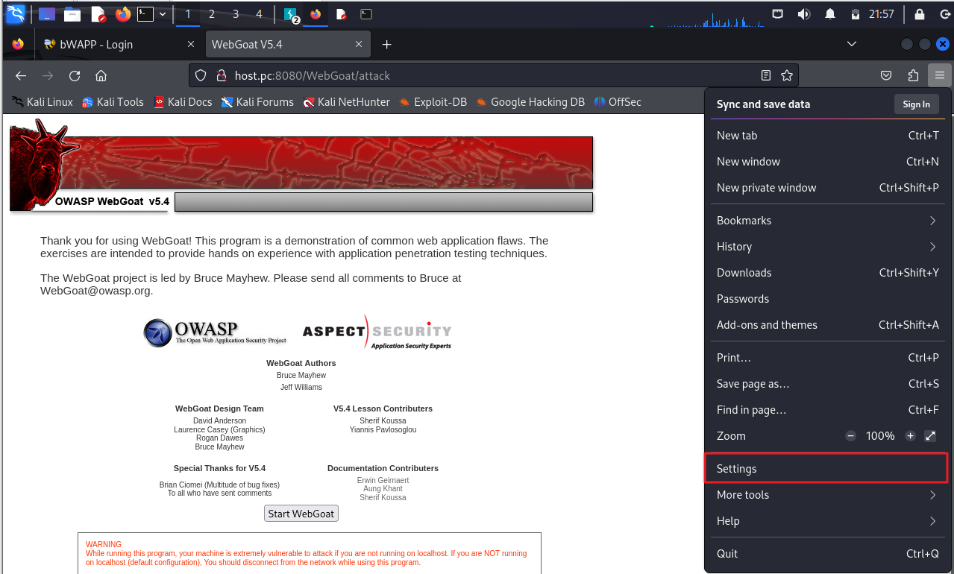954x574 pixels.
Task: Open the Kali applications menu icon
Action: [16, 13]
